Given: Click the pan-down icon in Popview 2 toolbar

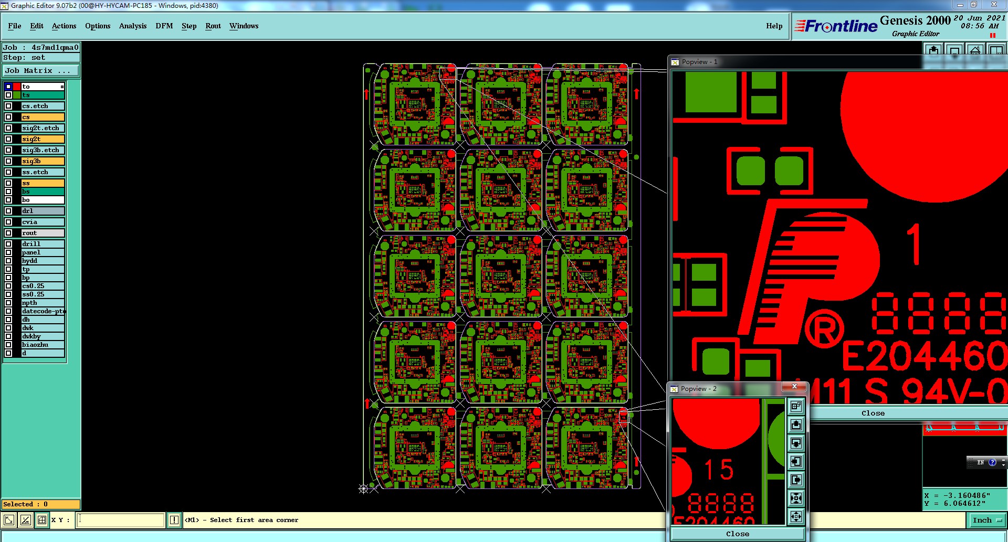Looking at the screenshot, I should point(796,443).
